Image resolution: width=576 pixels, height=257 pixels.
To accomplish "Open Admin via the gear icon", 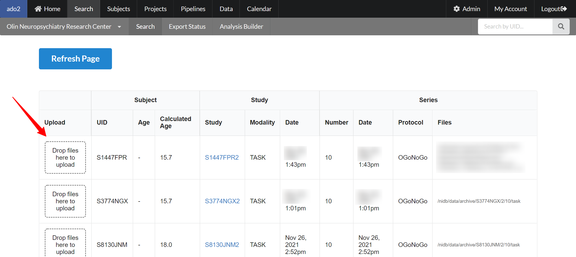I will [x=456, y=9].
